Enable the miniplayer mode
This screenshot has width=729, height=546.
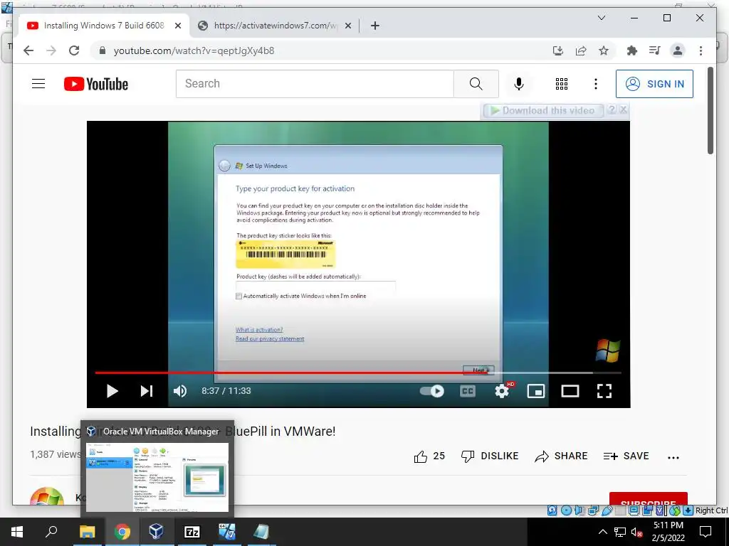pos(535,391)
